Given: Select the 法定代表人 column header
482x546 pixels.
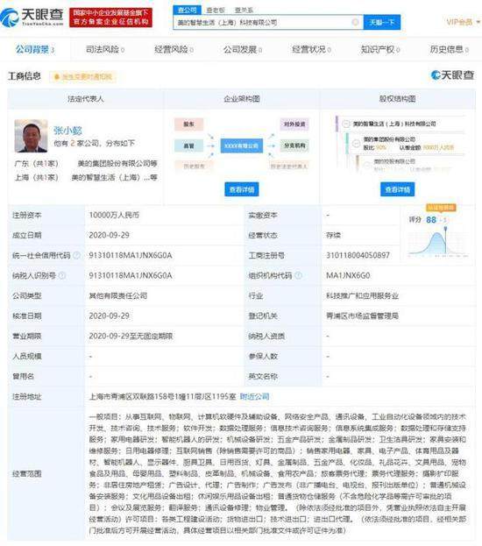Looking at the screenshot, I should point(86,99).
